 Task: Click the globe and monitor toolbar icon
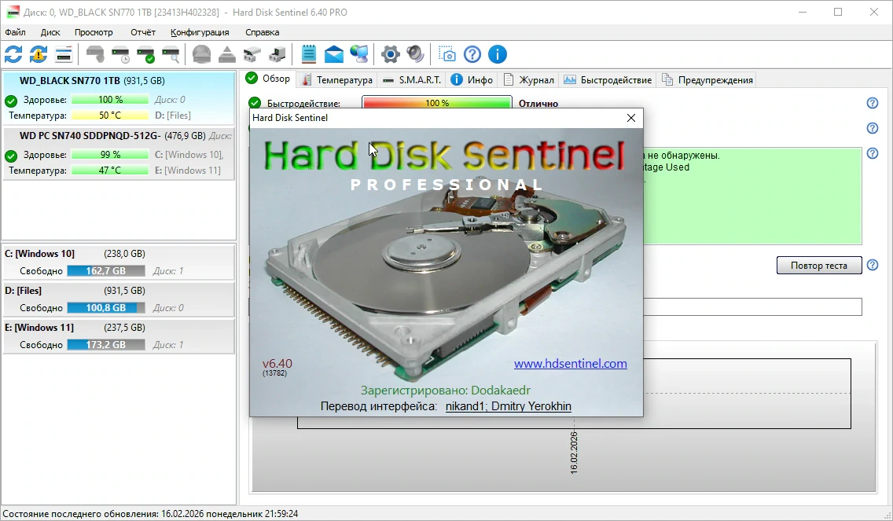[x=358, y=55]
